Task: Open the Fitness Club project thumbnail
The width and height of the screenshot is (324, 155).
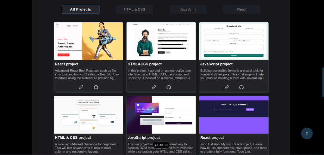Action: 89,41
